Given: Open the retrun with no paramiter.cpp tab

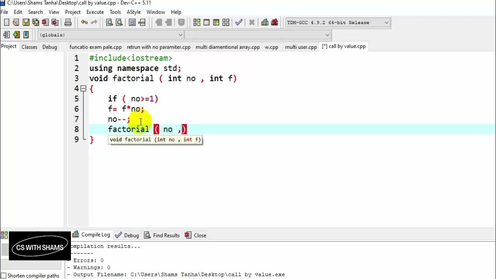Looking at the screenshot, I should click(x=159, y=47).
